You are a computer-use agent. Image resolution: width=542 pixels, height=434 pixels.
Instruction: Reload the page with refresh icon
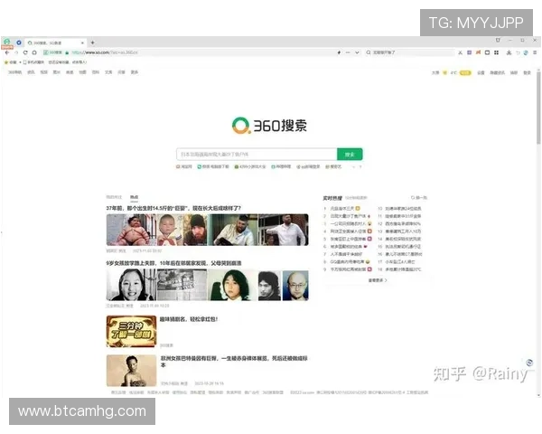coord(25,52)
